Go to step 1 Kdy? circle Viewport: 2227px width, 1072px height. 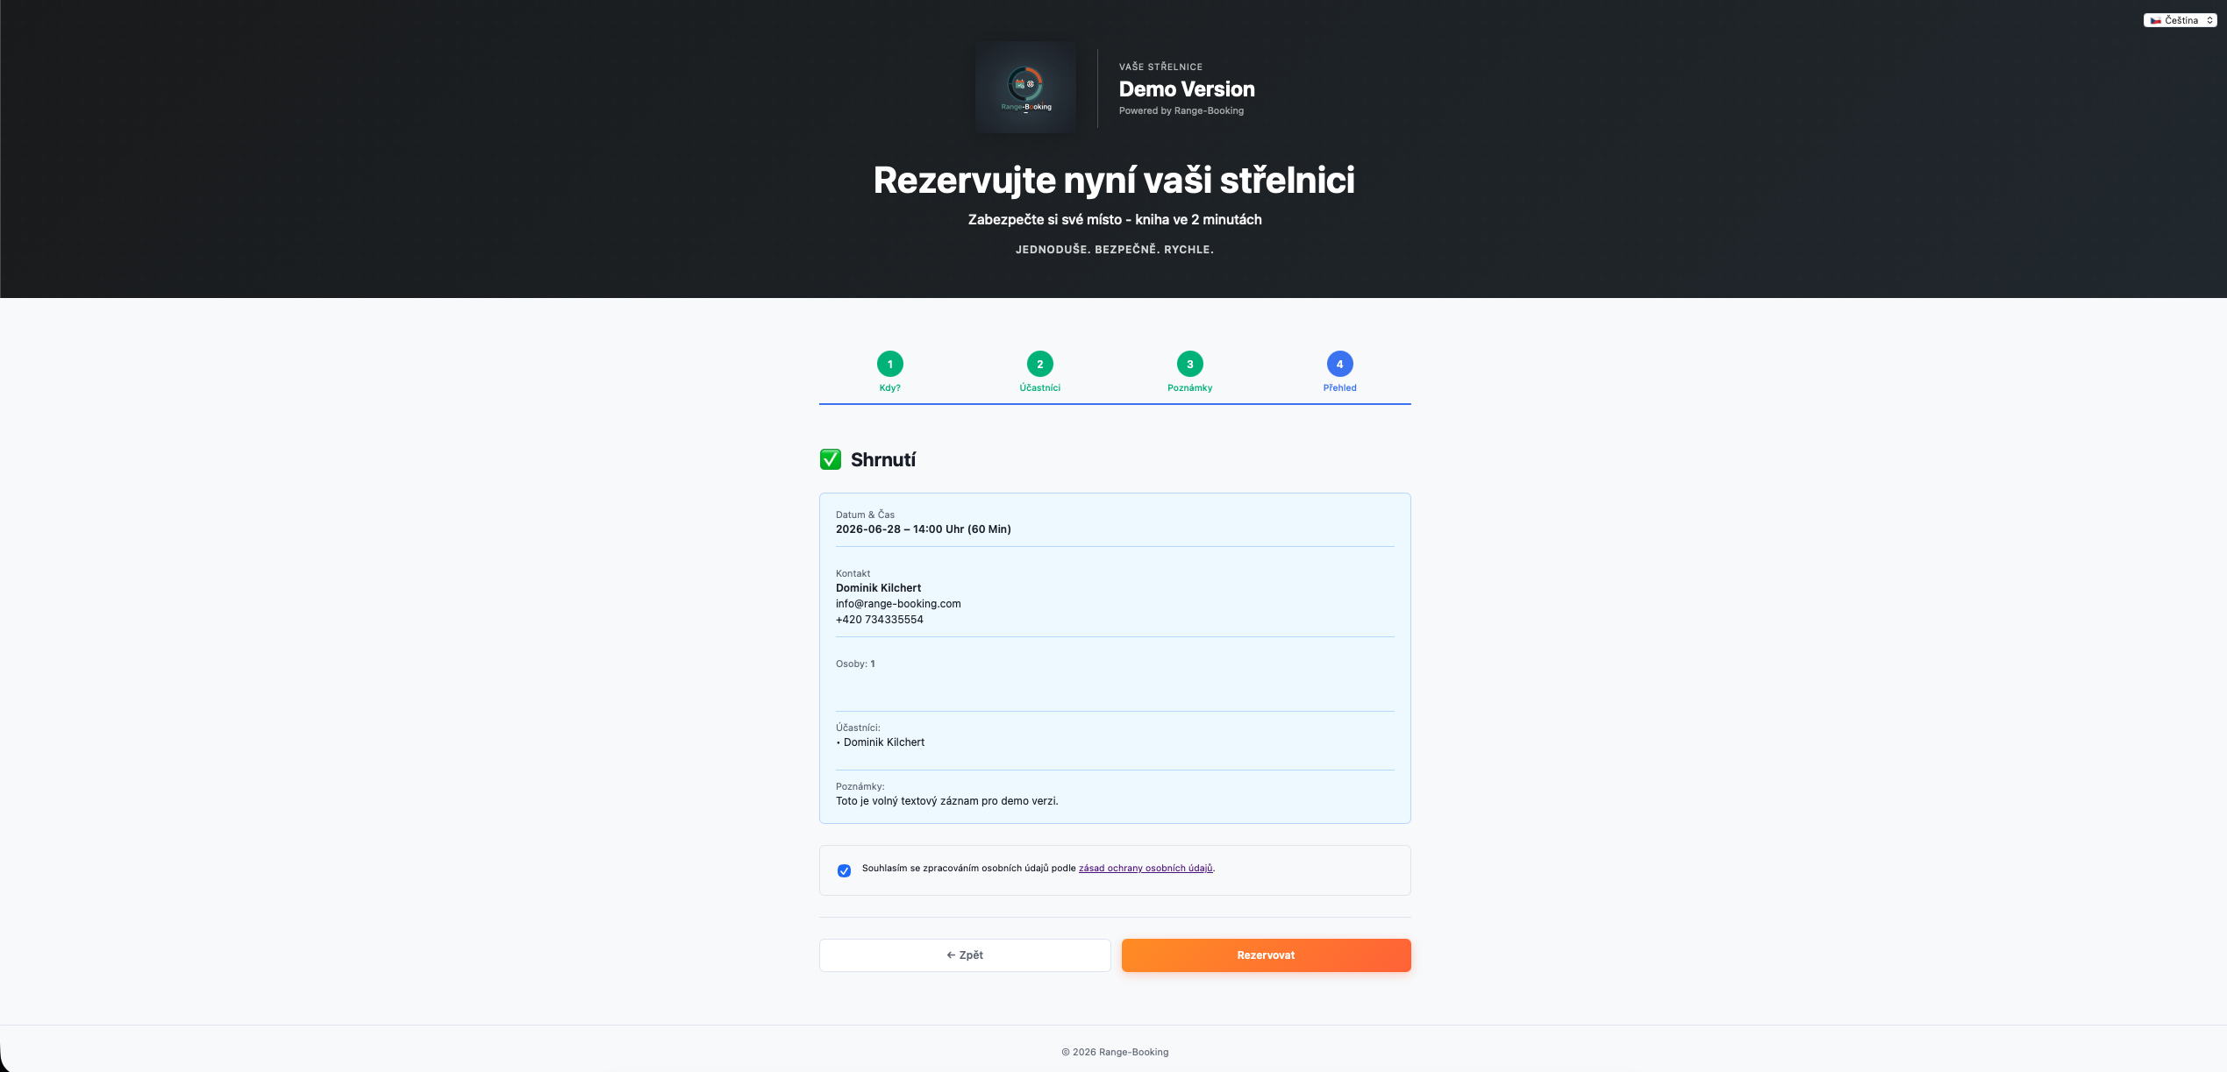889,364
